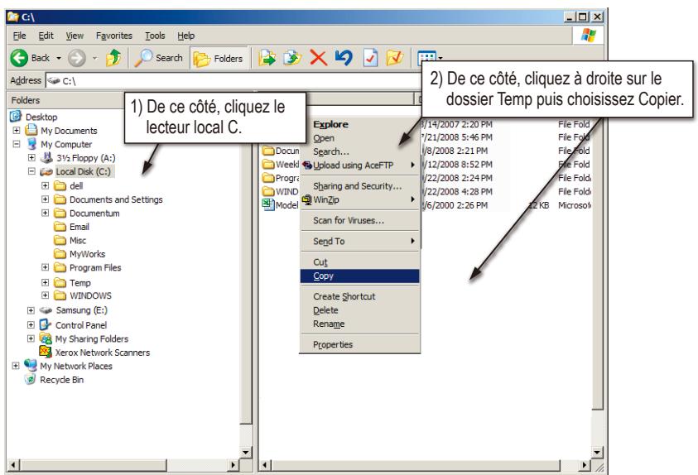Select Properties in the context menu
Viewport: 698px width, 475px height.
(332, 344)
